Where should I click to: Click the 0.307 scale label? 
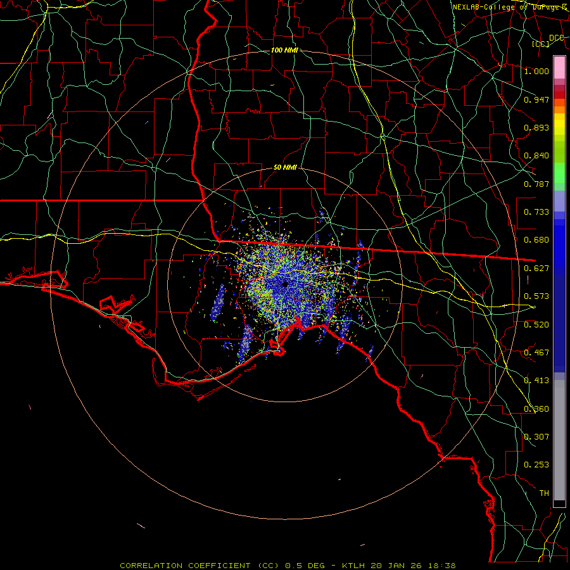tap(536, 437)
